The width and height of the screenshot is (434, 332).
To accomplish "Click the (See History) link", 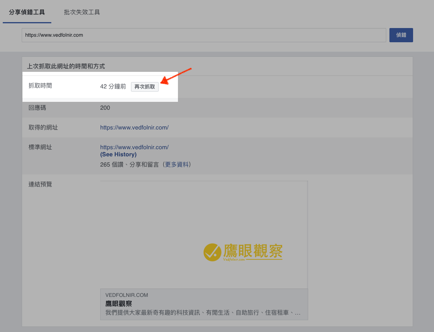I will [x=118, y=154].
